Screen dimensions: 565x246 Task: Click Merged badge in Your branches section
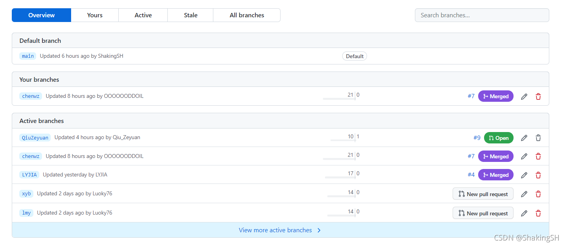[x=496, y=96]
